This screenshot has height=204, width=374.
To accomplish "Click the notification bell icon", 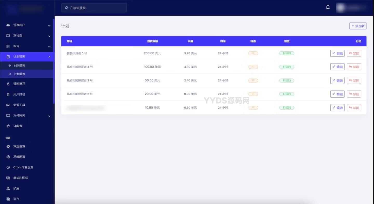I will 328,7.
